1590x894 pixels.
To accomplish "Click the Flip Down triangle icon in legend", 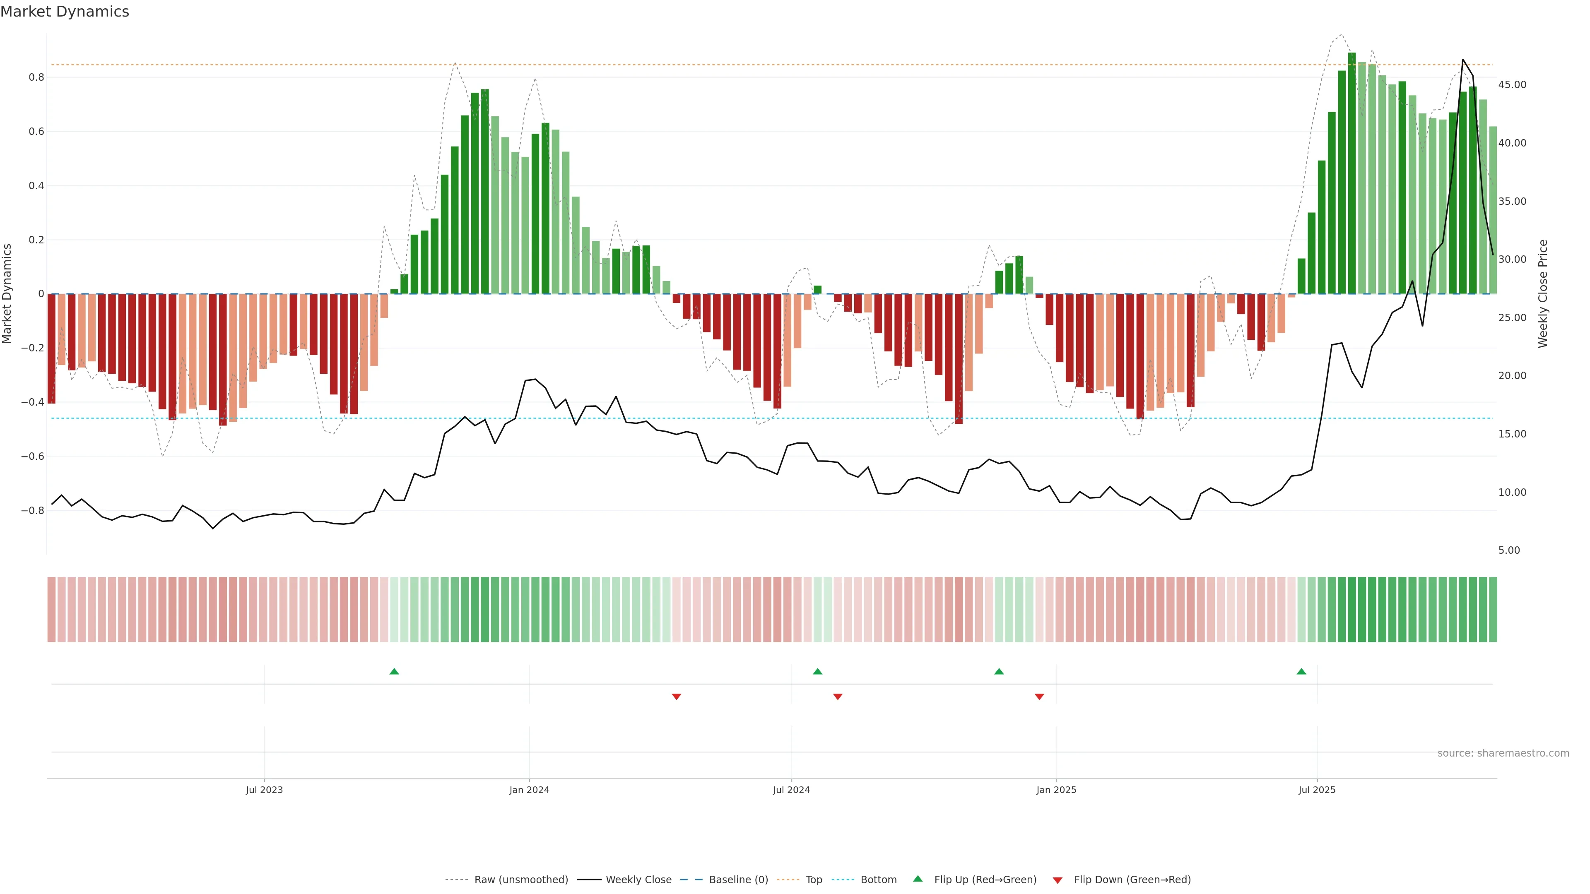I will pyautogui.click(x=1058, y=880).
